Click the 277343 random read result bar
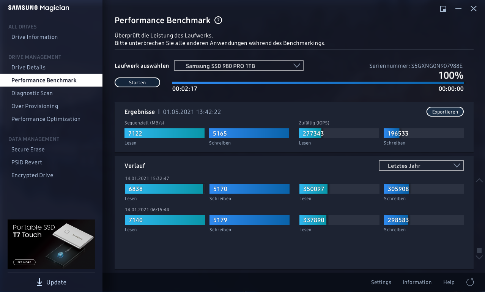This screenshot has width=485, height=292. coord(339,133)
